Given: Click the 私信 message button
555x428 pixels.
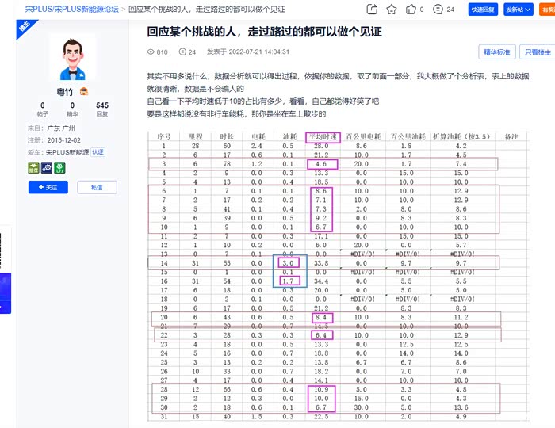Looking at the screenshot, I should click(97, 187).
